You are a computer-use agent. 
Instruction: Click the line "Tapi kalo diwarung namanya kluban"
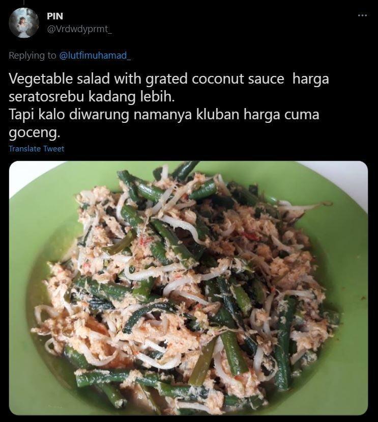124,114
